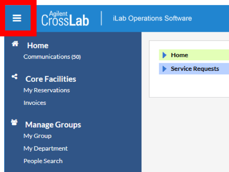This screenshot has height=172, width=229.
Task: Open the Invoices page
Action: [x=35, y=103]
